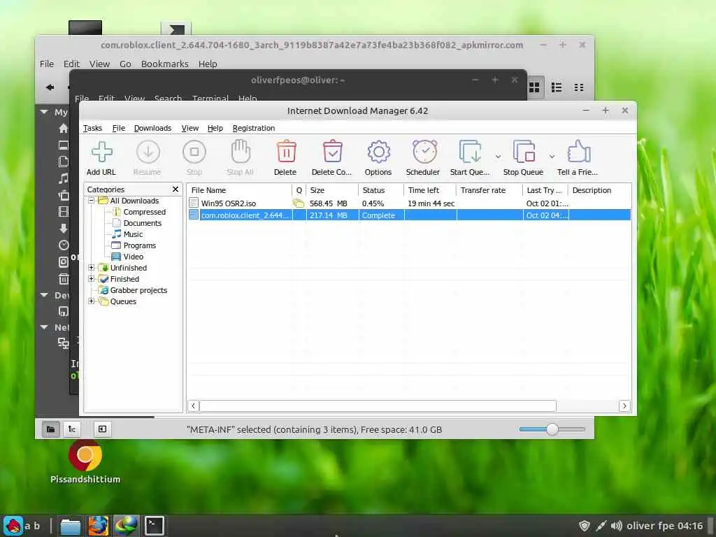Open Pissandshittium desktop shortcut

(x=85, y=462)
